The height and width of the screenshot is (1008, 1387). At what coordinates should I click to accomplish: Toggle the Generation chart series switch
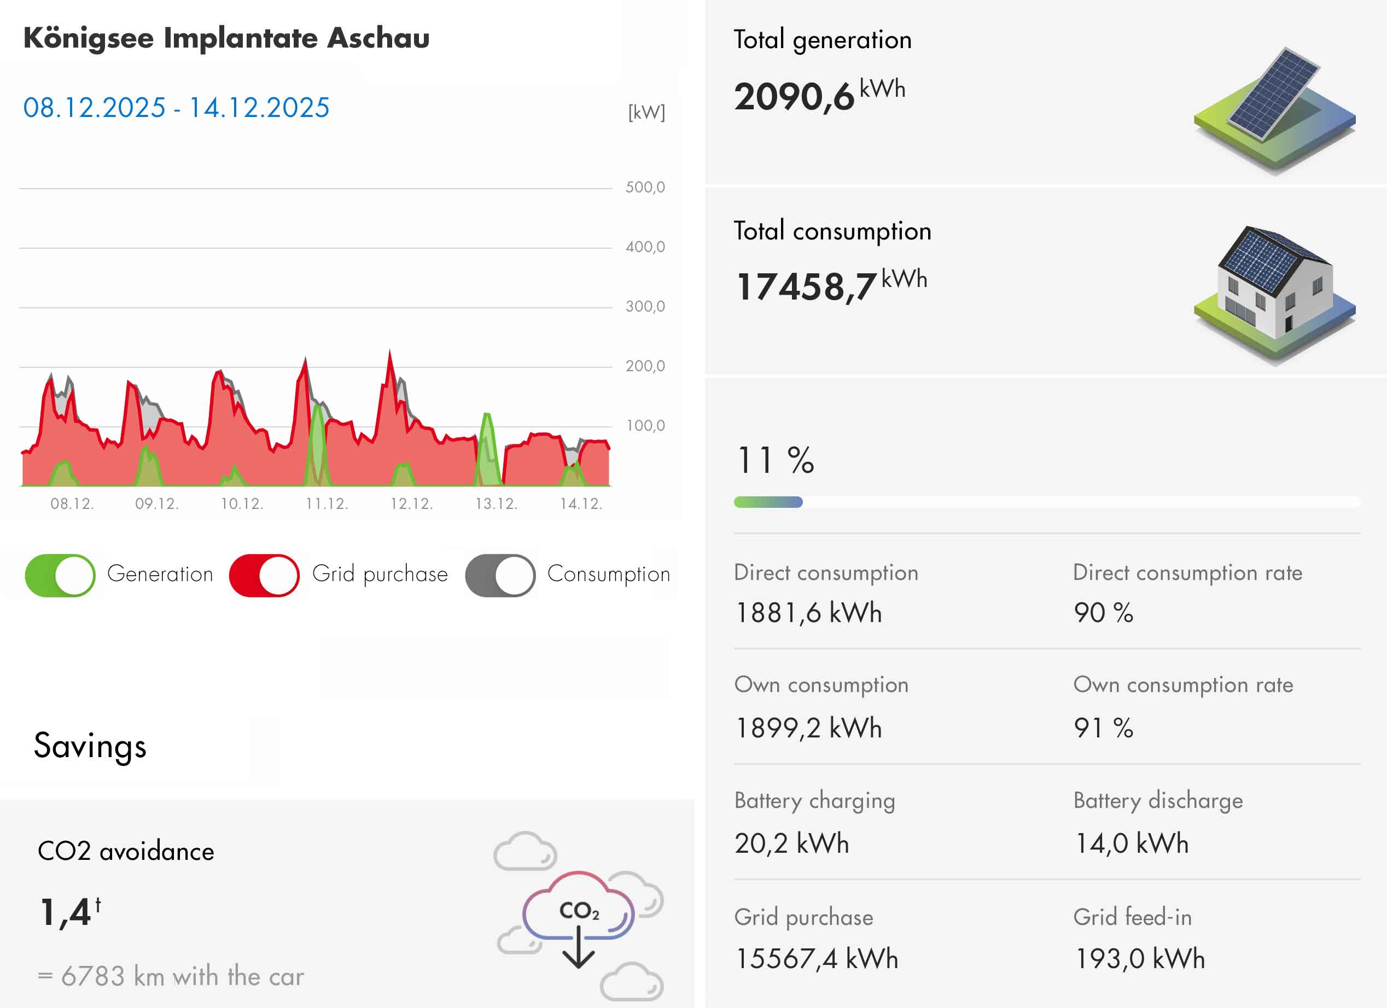click(x=60, y=575)
